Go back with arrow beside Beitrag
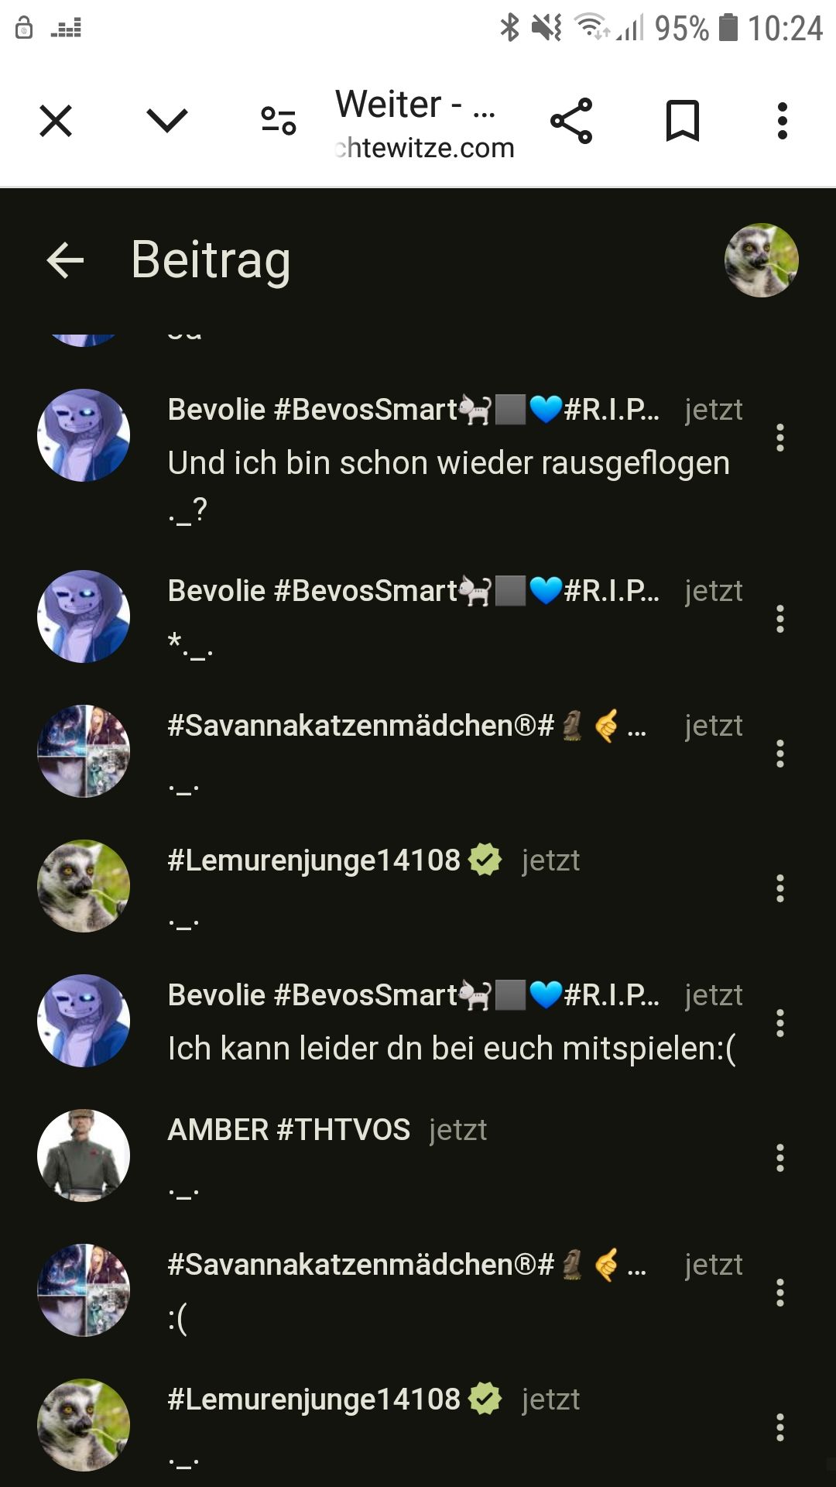Image resolution: width=836 pixels, height=1487 pixels. pyautogui.click(x=65, y=260)
